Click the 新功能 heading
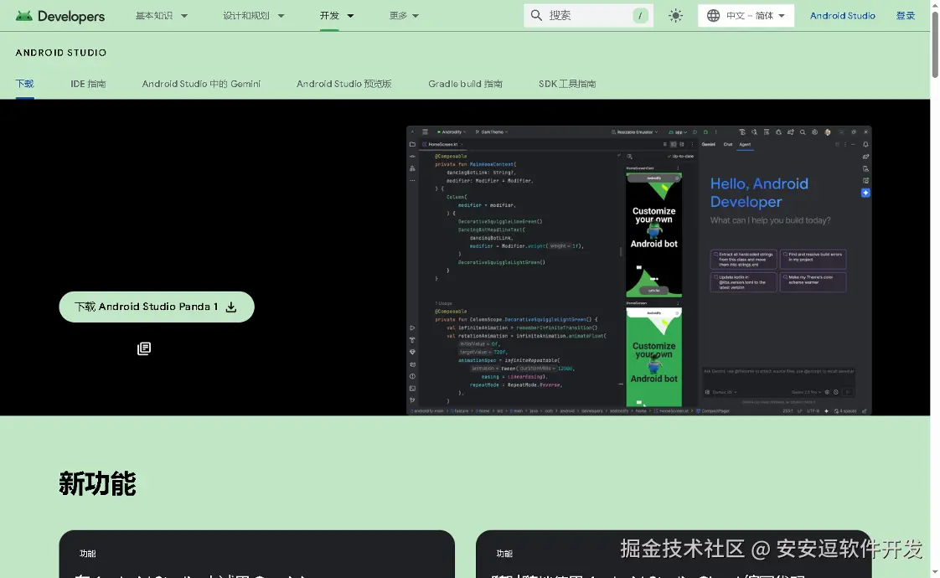Viewport: 940px width, 578px height. [x=98, y=484]
